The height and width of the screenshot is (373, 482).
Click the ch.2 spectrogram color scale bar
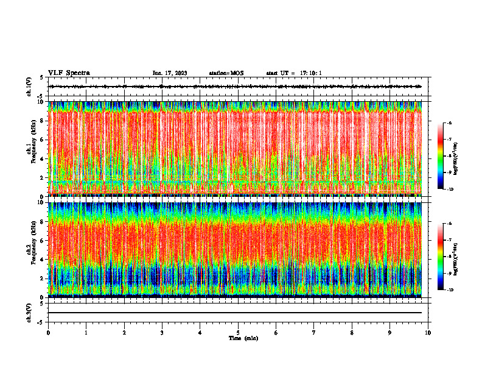(440, 257)
